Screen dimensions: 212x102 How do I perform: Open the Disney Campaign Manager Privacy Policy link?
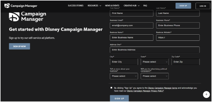[x=145, y=91]
